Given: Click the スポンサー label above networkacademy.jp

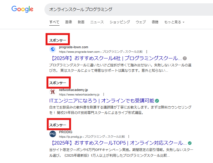Looking at the screenshot, I should coord(58,83).
